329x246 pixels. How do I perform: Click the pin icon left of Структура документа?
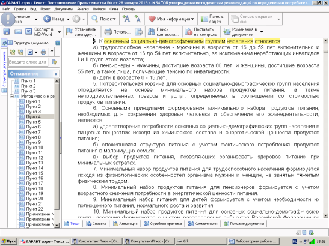[4, 43]
